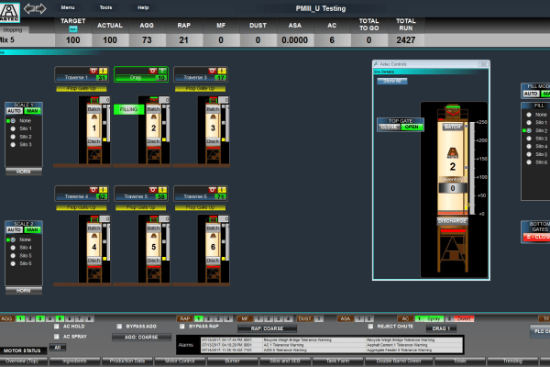Click the BATCH button in Silo Details
The width and height of the screenshot is (550, 367).
pos(453,127)
